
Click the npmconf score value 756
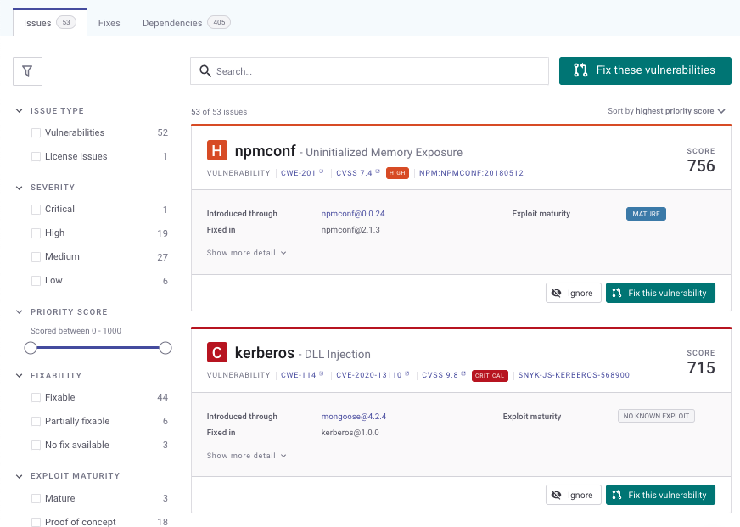[x=701, y=166]
